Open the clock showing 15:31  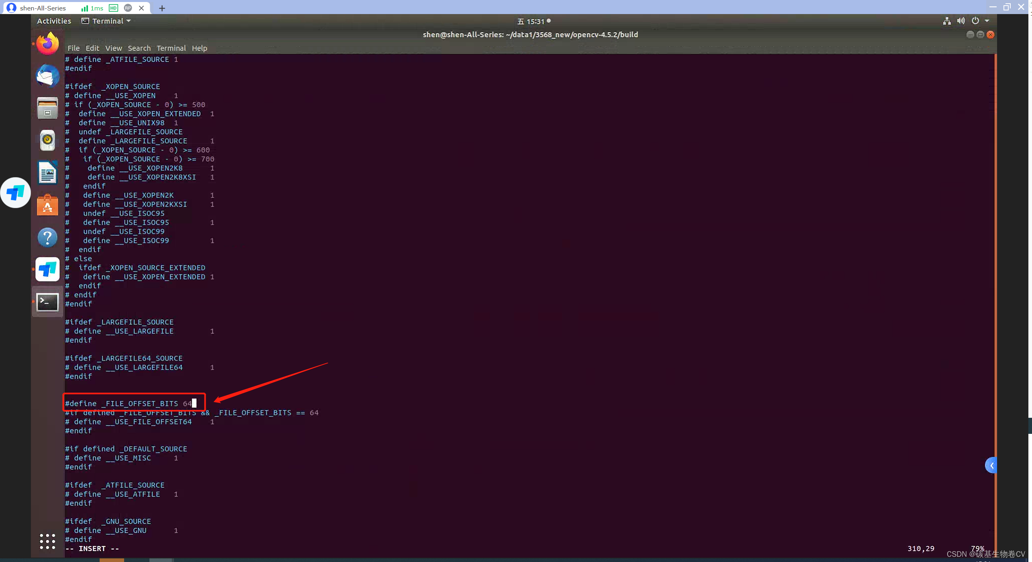533,21
